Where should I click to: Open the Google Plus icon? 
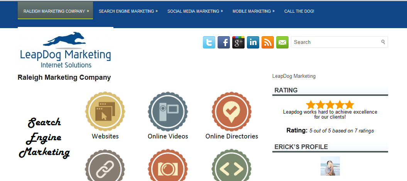pyautogui.click(x=238, y=42)
